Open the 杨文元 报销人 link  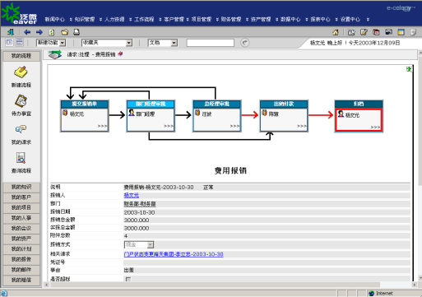132,195
